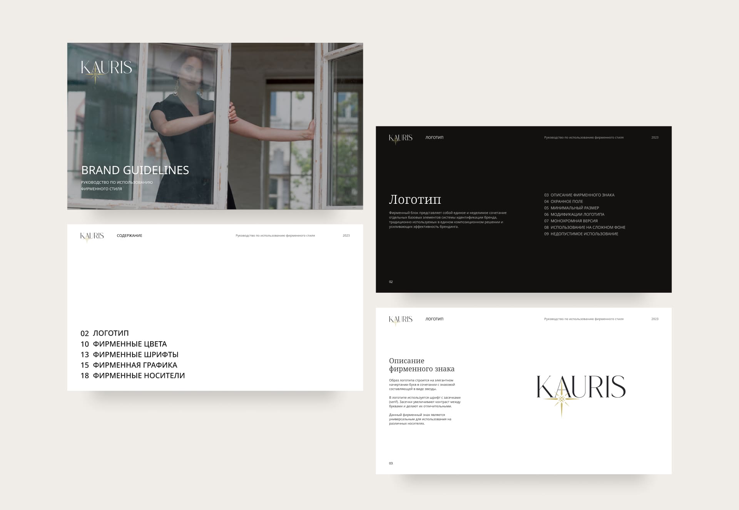Viewport: 739px width, 510px height.
Task: Click the KAURIS logo on black slide header
Action: (400, 138)
